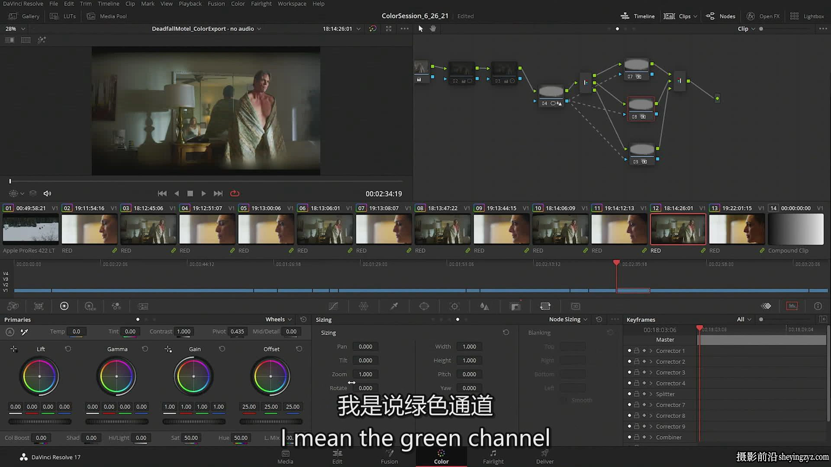Viewport: 831px width, 467px height.
Task: Click the Gain master wheel slider
Action: (193, 421)
